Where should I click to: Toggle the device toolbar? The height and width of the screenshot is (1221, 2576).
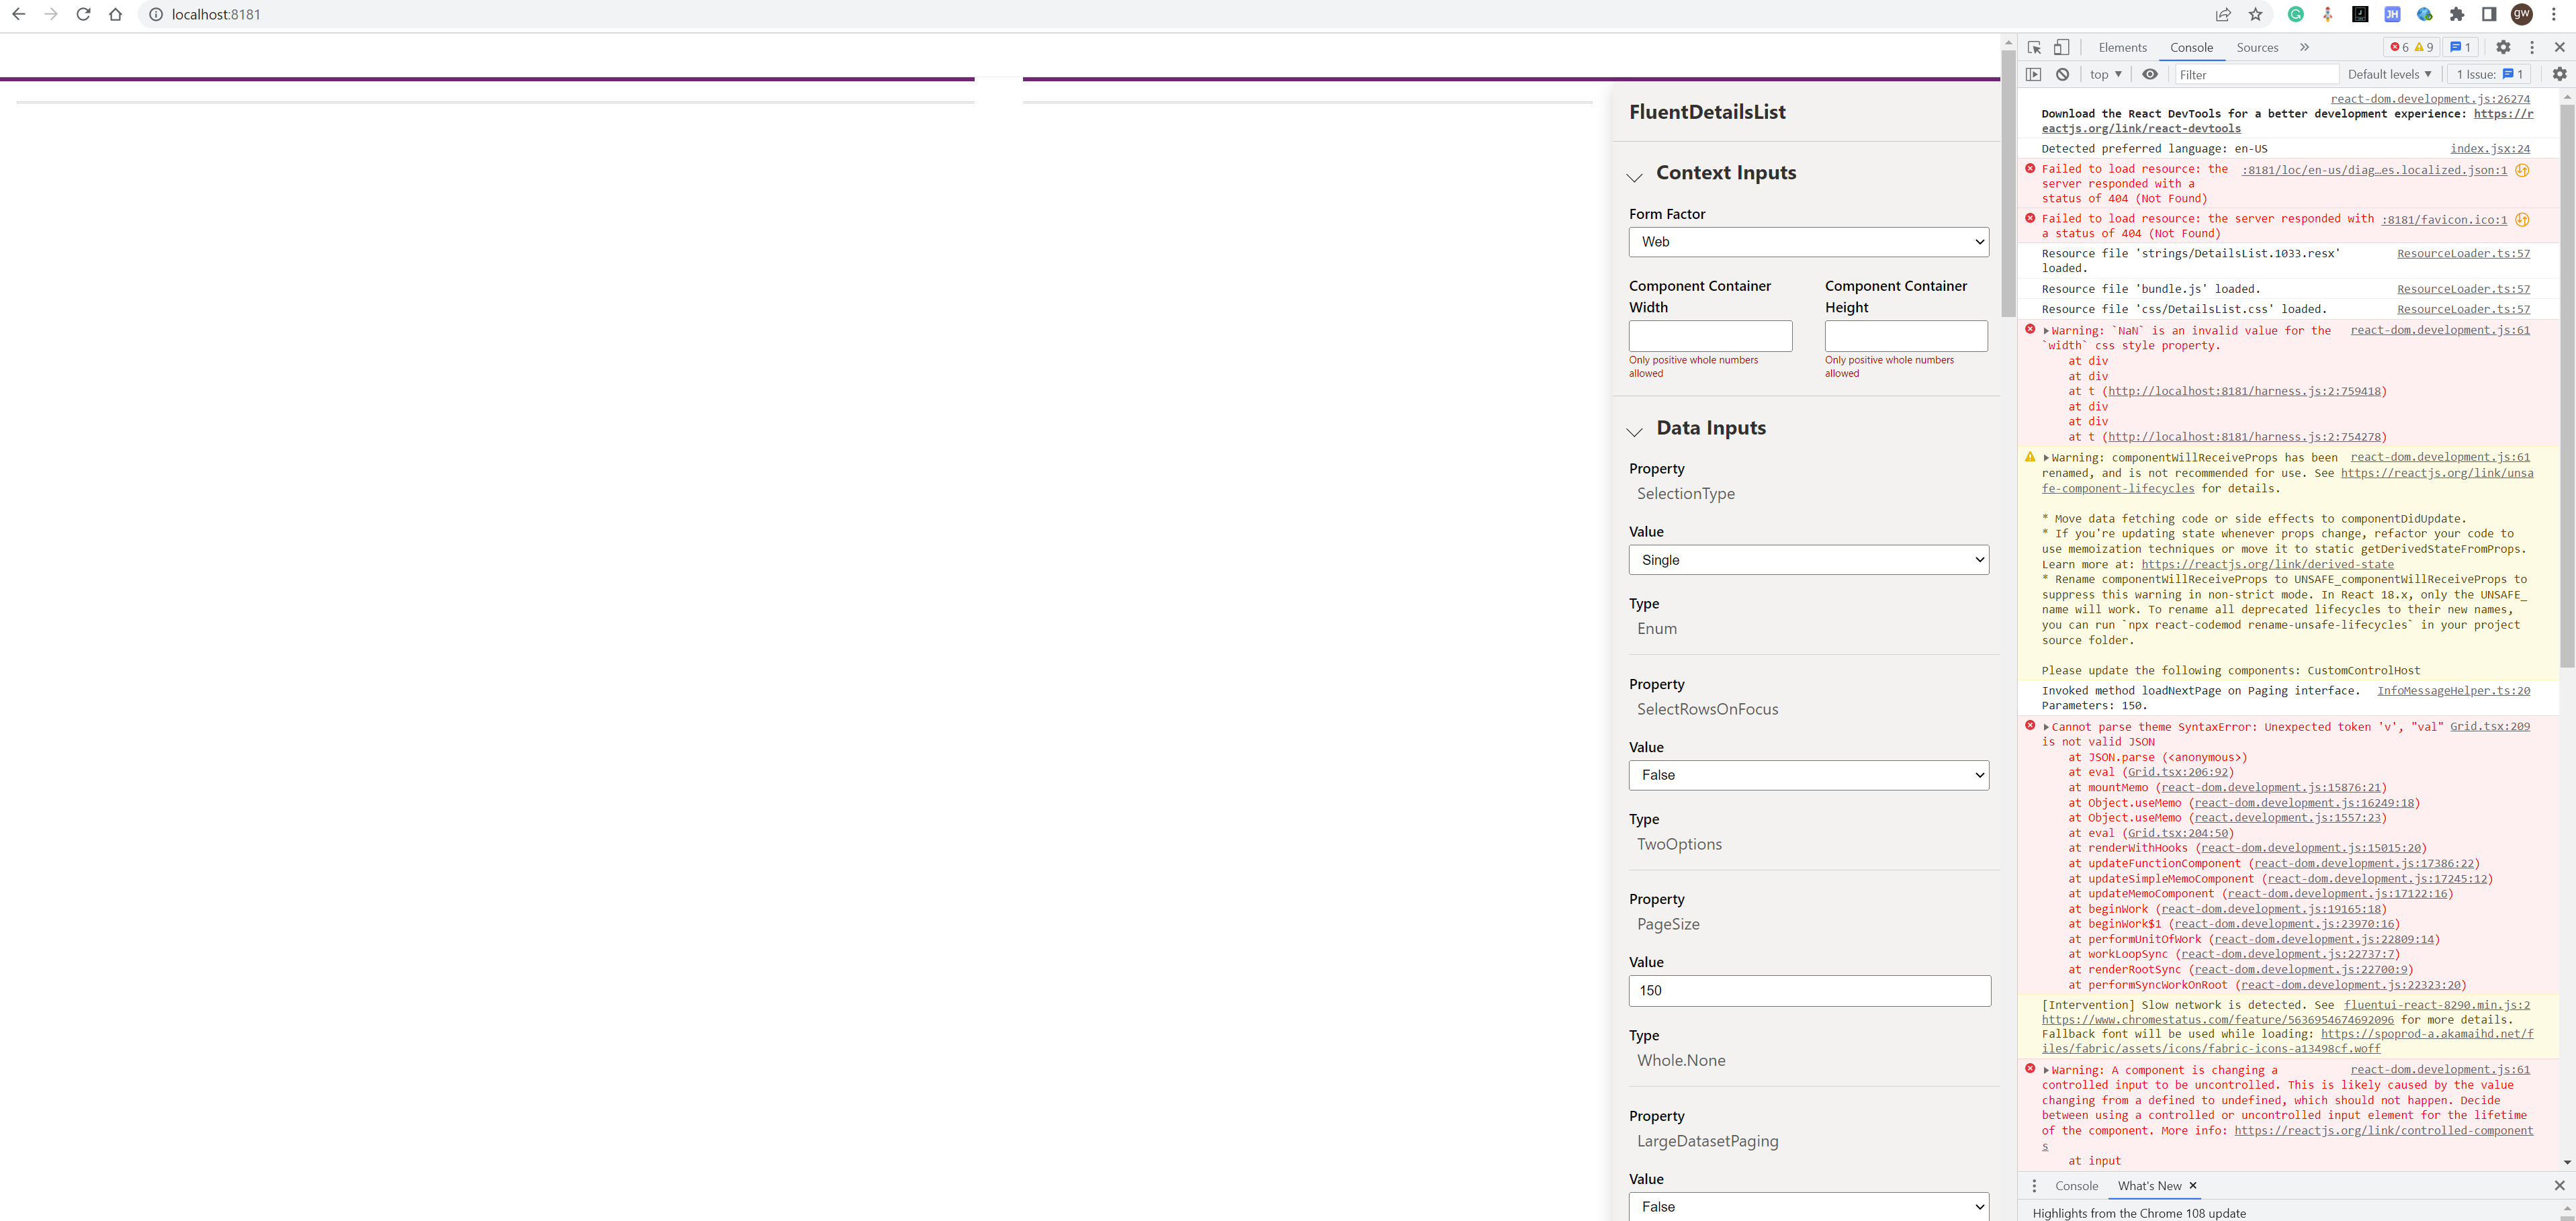coord(2061,47)
